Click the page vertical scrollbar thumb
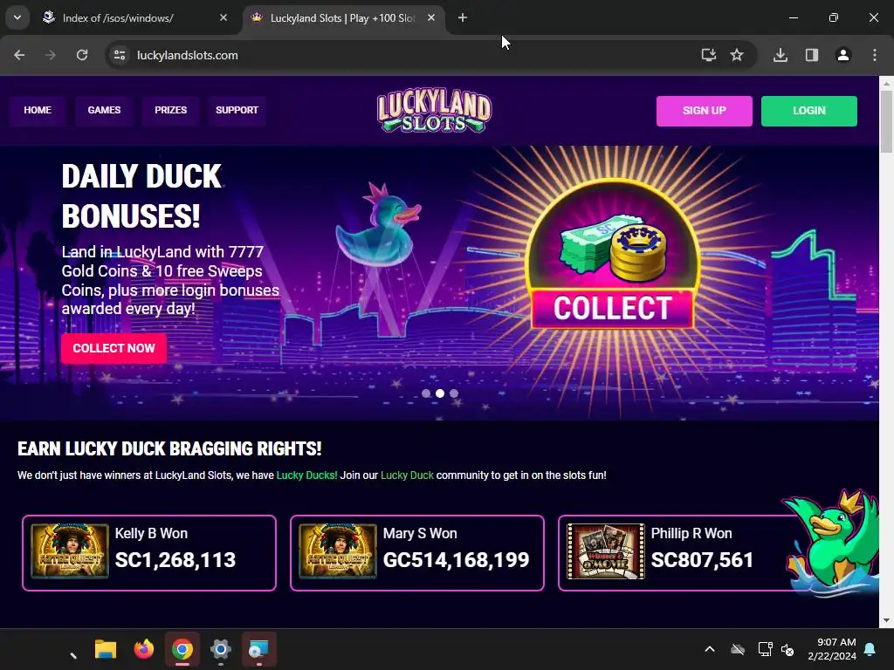Image resolution: width=894 pixels, height=670 pixels. (886, 120)
